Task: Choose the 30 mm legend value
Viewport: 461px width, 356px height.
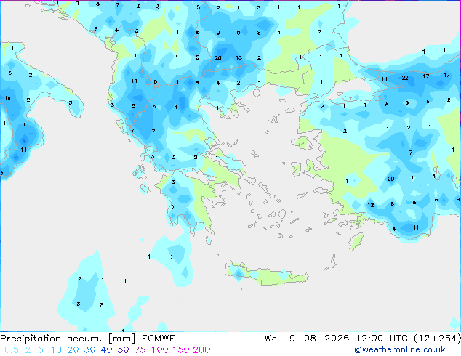Action: pyautogui.click(x=89, y=350)
